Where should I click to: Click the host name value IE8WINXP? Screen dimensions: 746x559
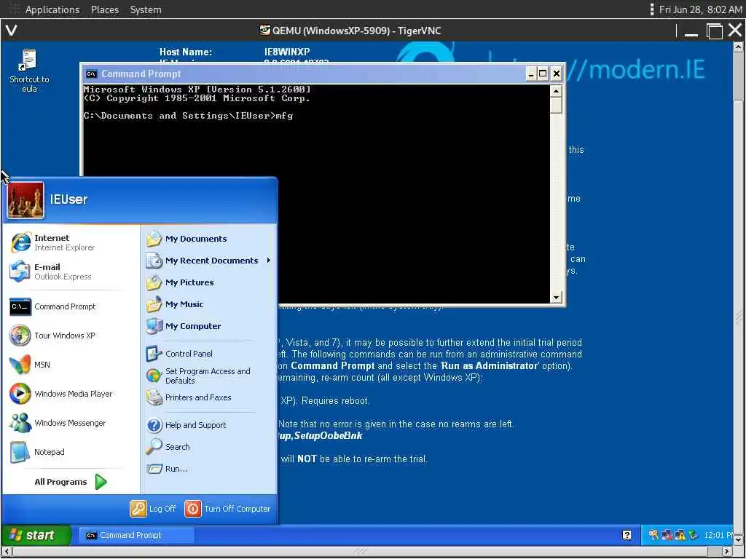pyautogui.click(x=287, y=52)
